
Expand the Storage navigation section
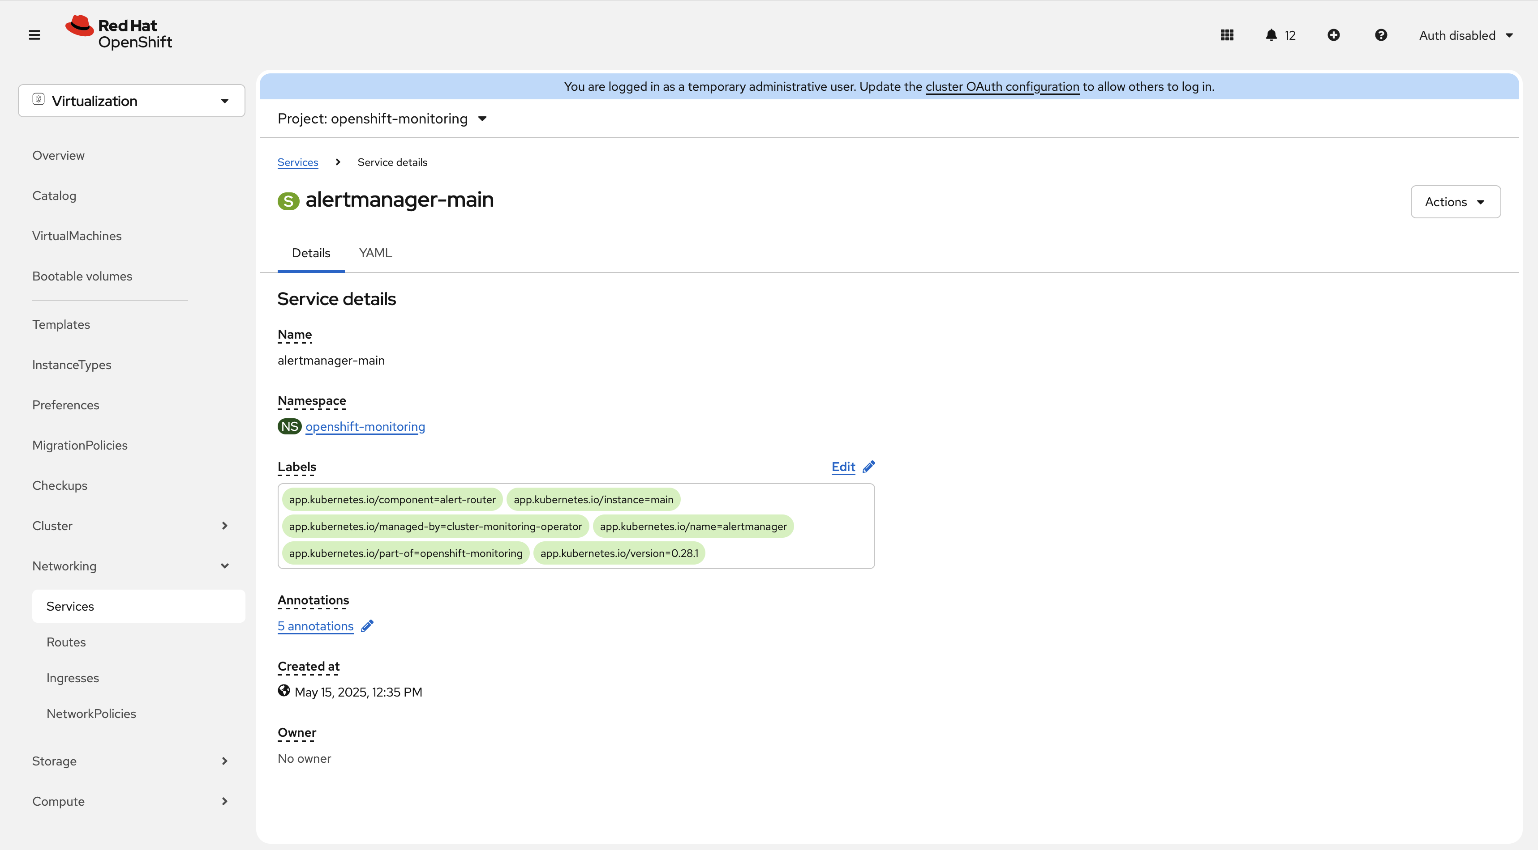(x=130, y=761)
